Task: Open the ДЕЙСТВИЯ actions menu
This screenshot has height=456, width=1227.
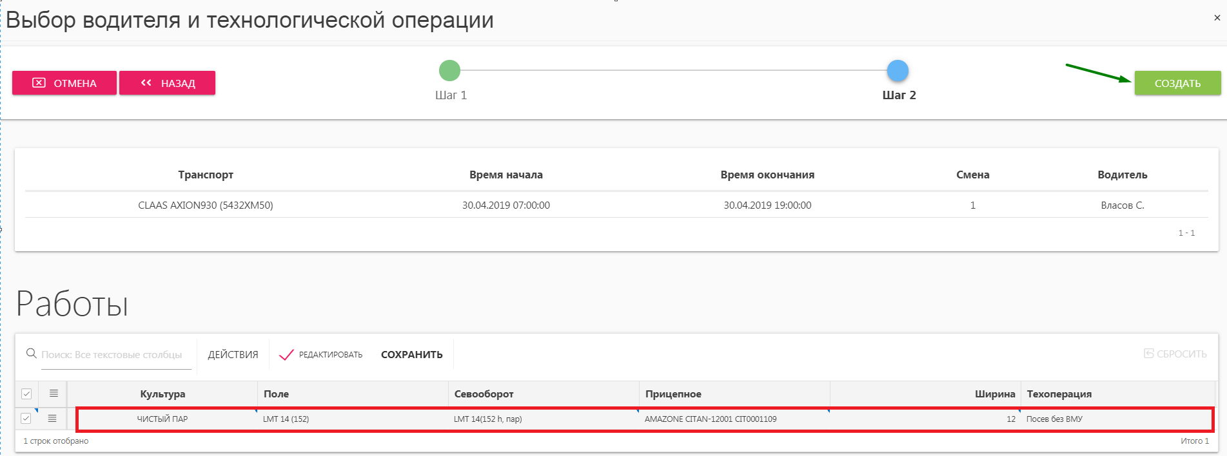Action: coord(233,355)
